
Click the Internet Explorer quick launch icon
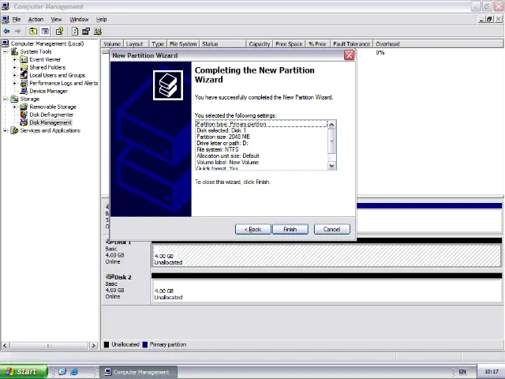point(74,371)
